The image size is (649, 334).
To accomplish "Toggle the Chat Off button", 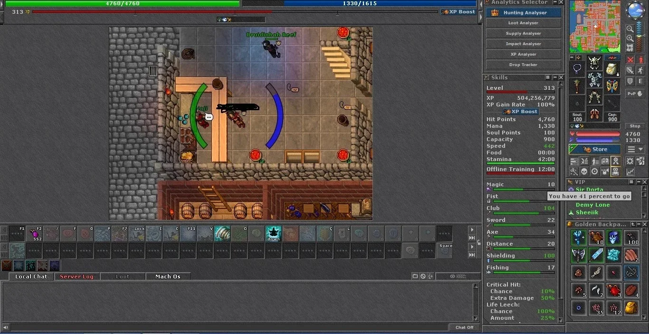I will point(464,327).
